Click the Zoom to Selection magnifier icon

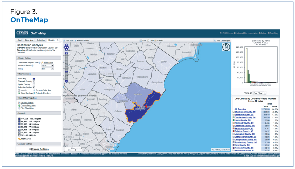(x=35, y=90)
